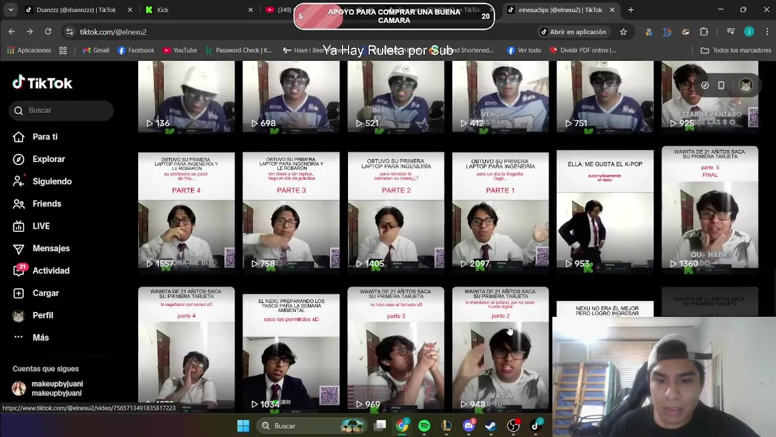Close the Dsanzzz TikTok tab
Image resolution: width=776 pixels, height=437 pixels.
(x=130, y=10)
